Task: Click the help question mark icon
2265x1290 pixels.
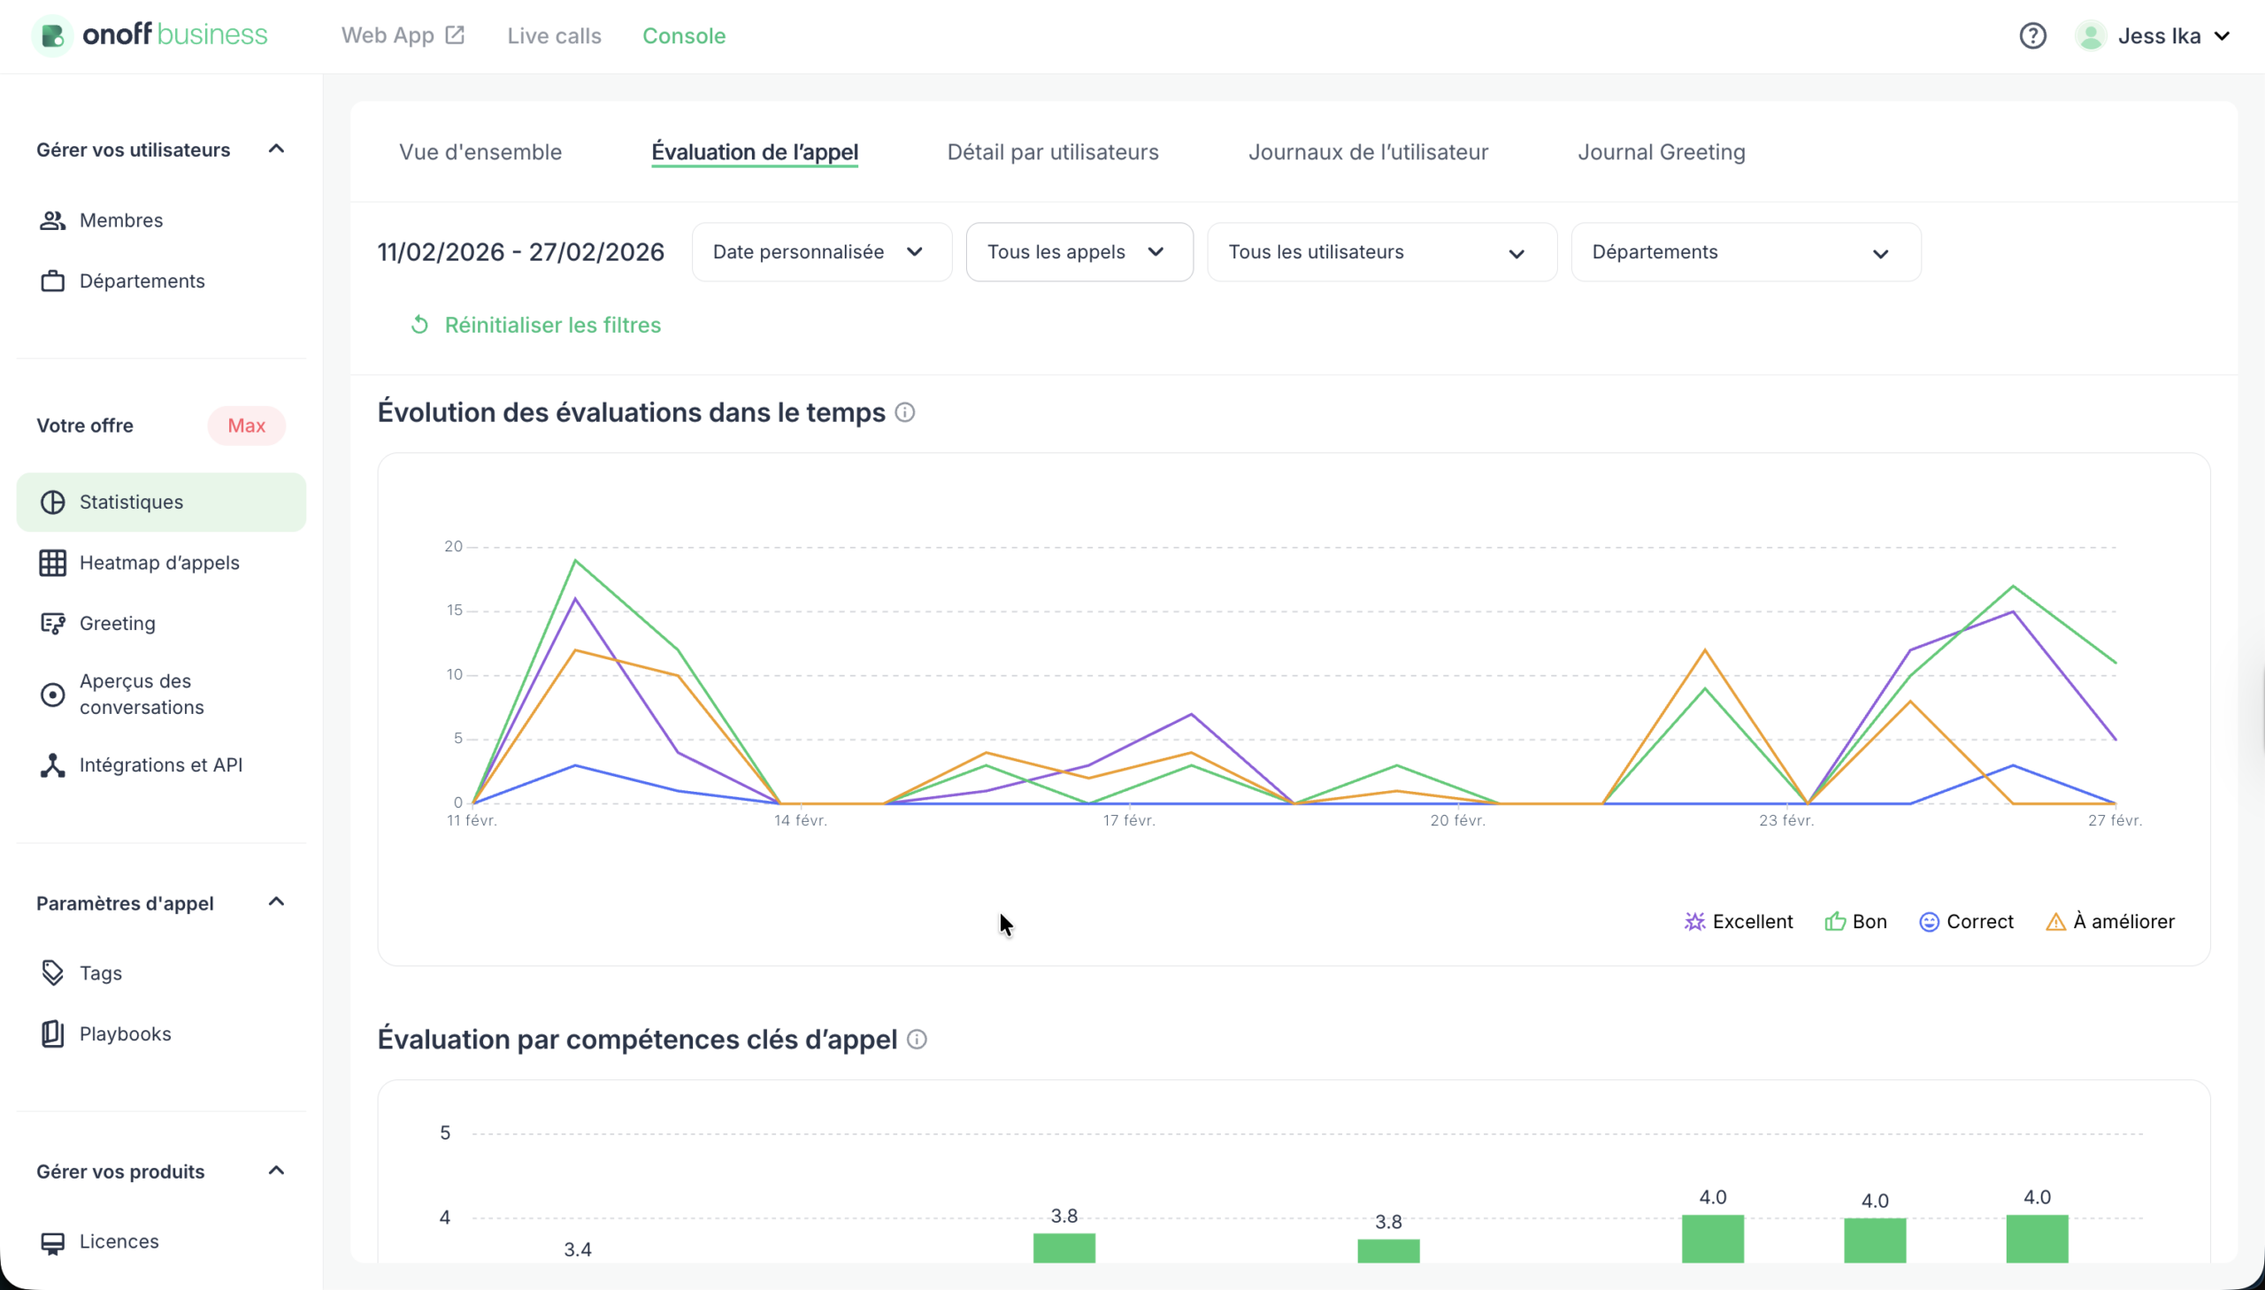Action: pyautogui.click(x=2032, y=35)
